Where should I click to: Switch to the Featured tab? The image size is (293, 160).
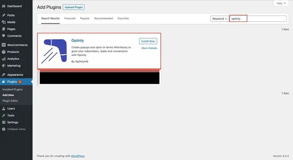click(x=70, y=18)
